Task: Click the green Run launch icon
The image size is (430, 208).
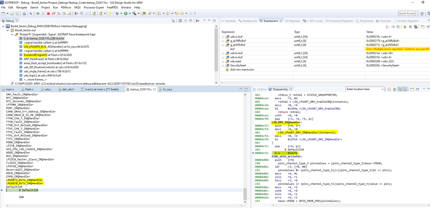Action: 126,14
